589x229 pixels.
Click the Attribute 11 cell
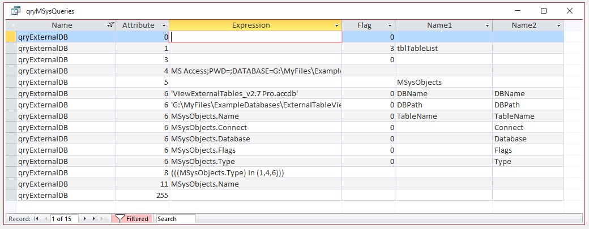coord(143,184)
